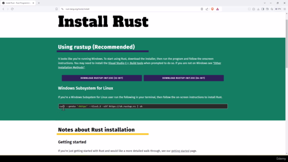Expand the tab search dropdown chevron

coord(265,3)
